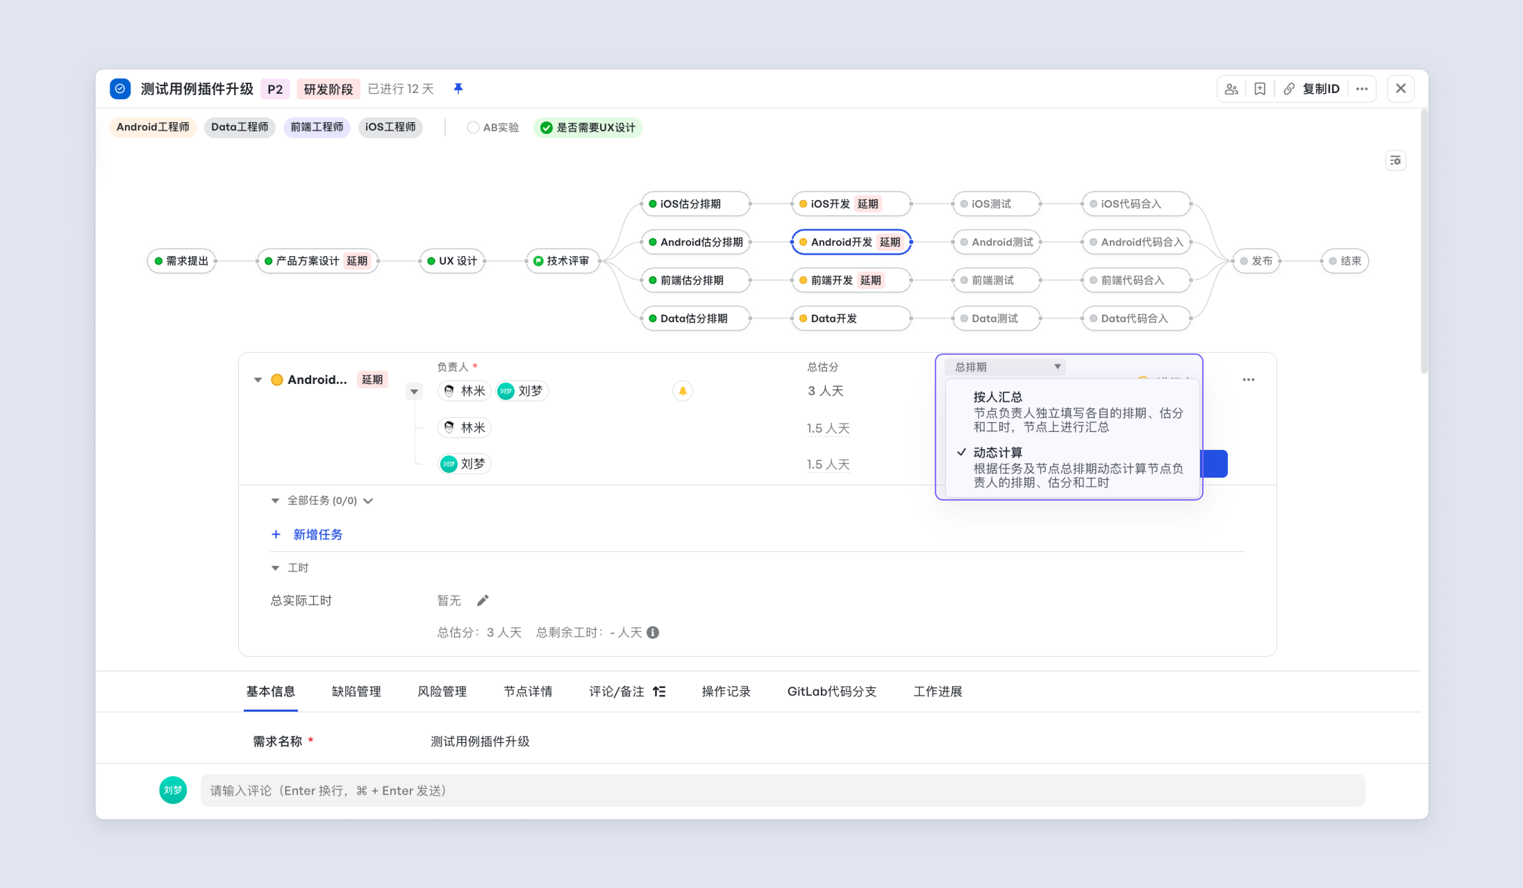Image resolution: width=1523 pixels, height=888 pixels.
Task: Click the 刘梦 avatar beside comment box
Action: (173, 790)
